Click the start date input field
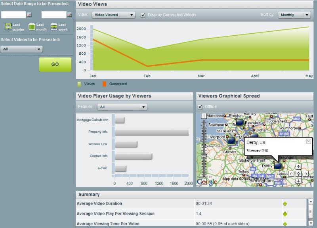 pos(13,15)
